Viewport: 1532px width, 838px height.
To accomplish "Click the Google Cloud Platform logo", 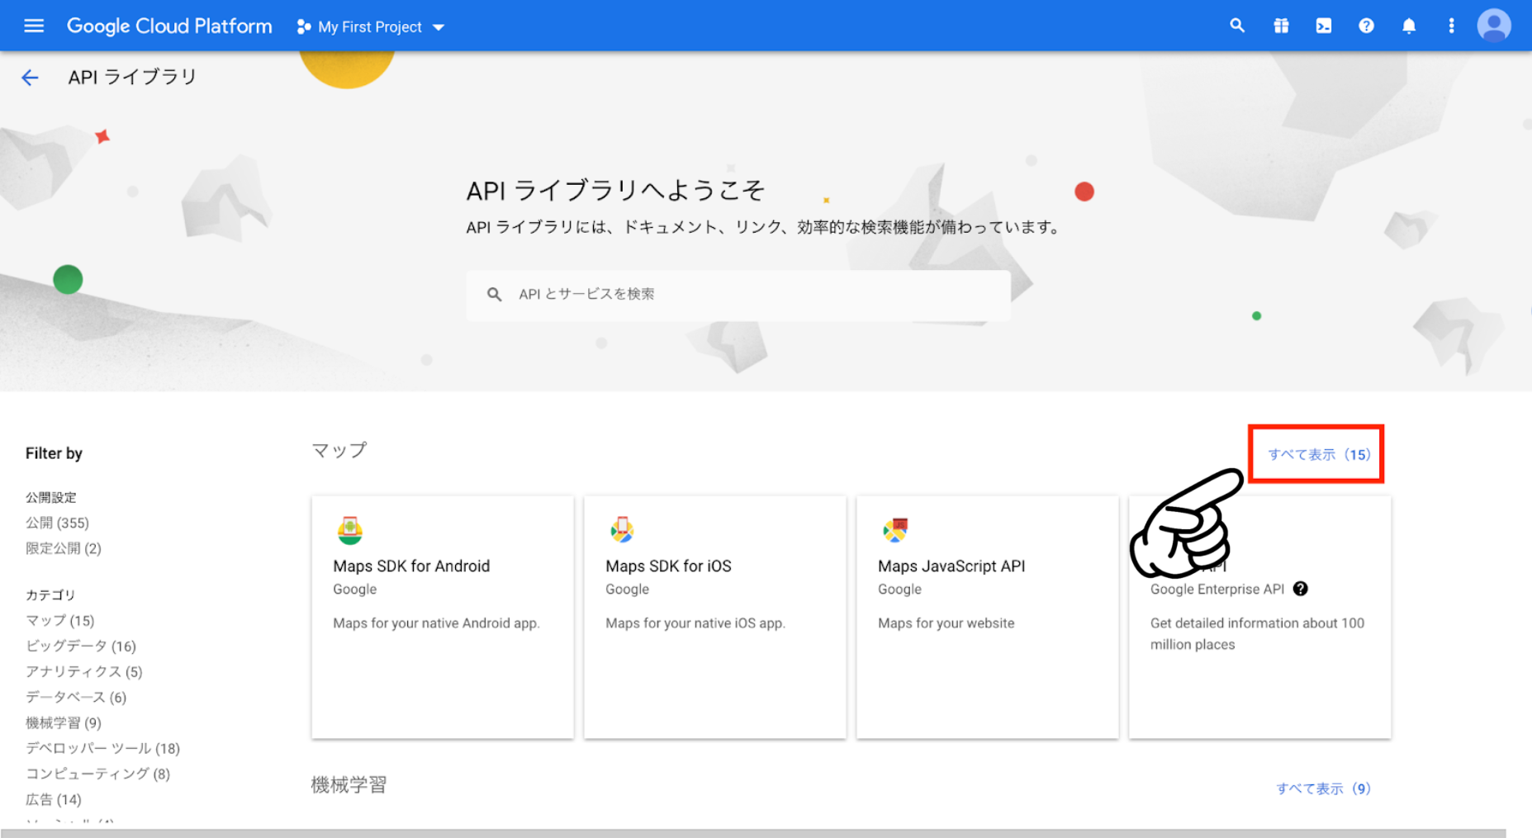I will pyautogui.click(x=169, y=26).
